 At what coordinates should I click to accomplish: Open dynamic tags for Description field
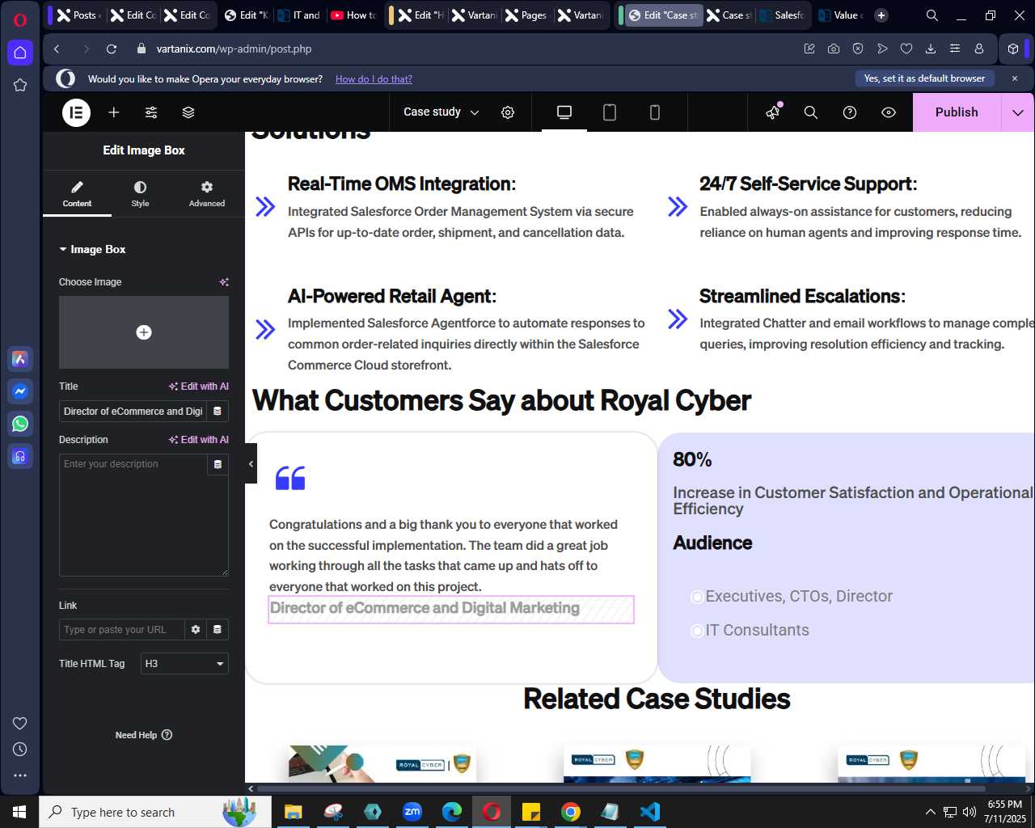point(218,465)
